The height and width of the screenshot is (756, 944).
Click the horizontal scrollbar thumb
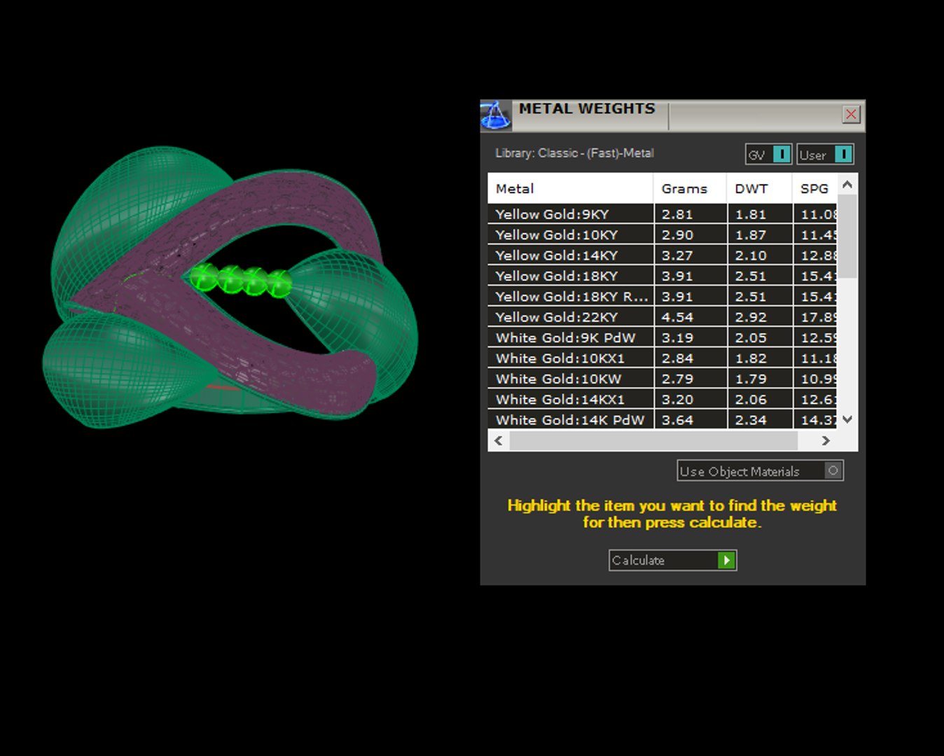(653, 440)
